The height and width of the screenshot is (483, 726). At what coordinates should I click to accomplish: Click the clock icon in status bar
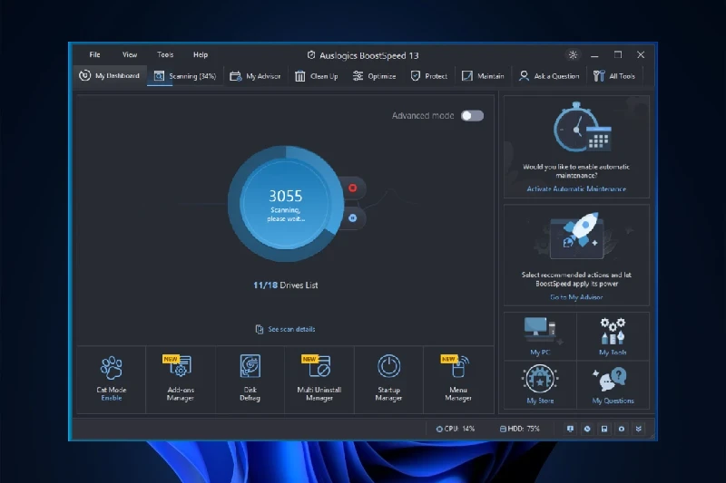coord(587,429)
